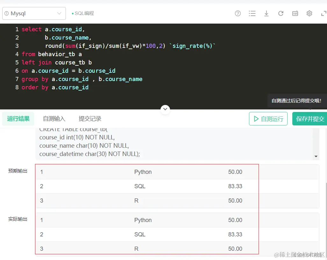This screenshot has width=327, height=260.
Task: Click 83.33 in the expected output table
Action: tap(235, 186)
